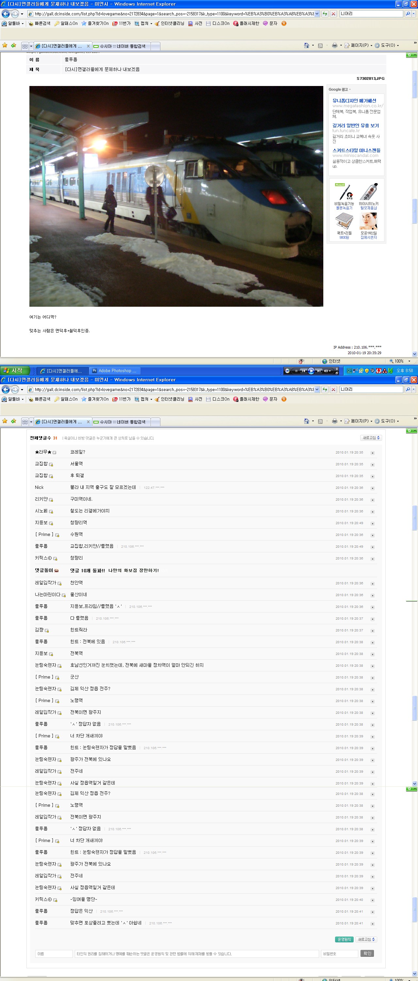Open 유니폼디자인 메가패션 ad link
Viewport: 418px width, 981px height.
(x=354, y=100)
